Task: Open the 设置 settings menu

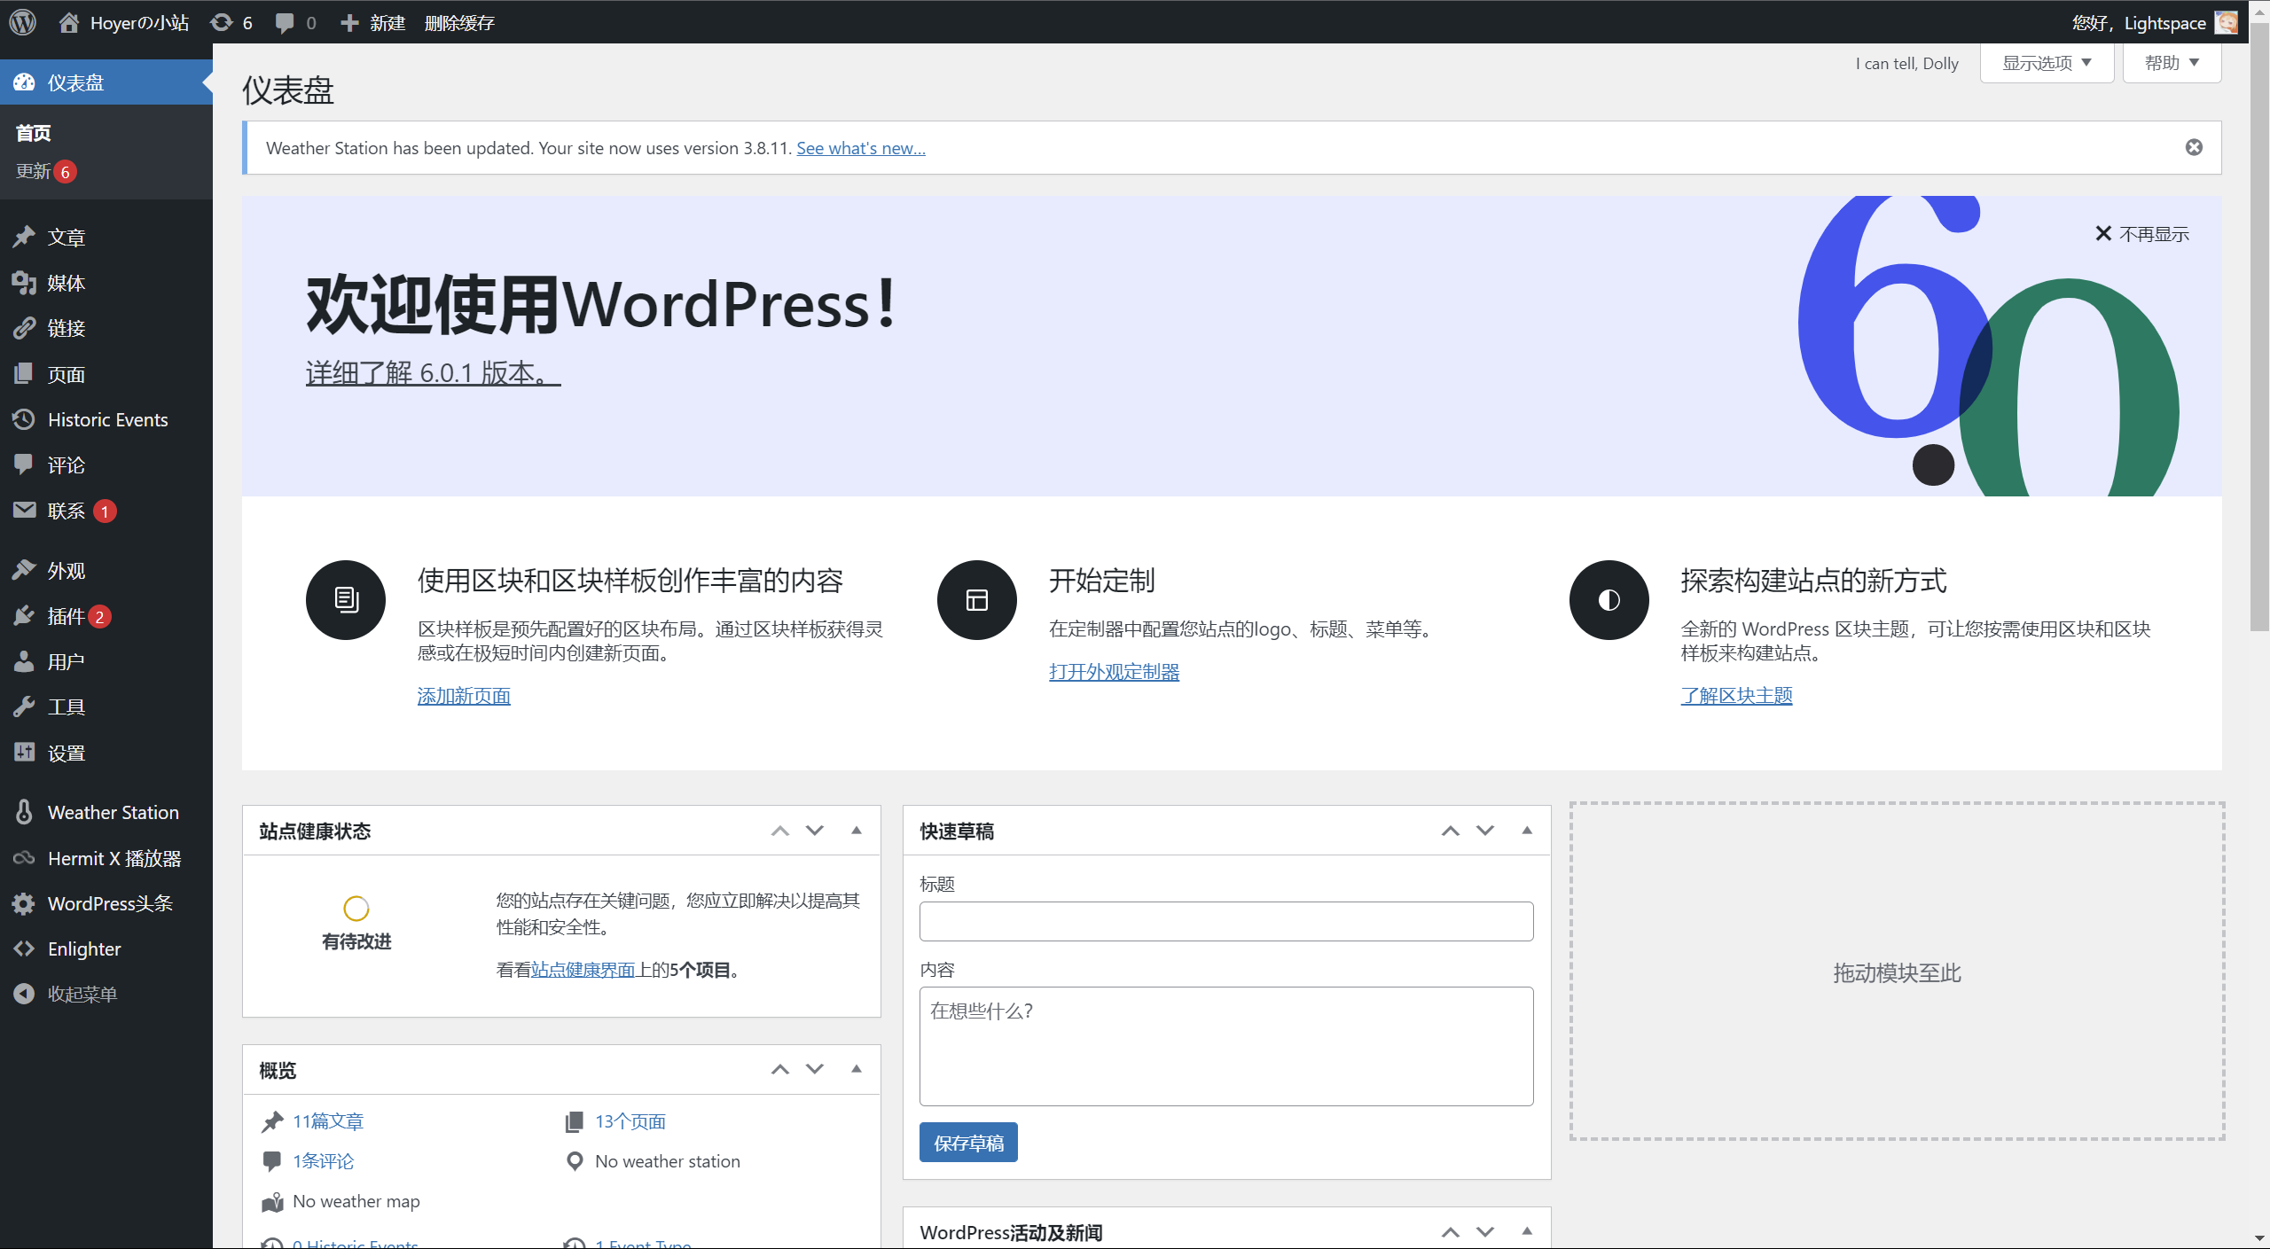Action: coord(106,753)
